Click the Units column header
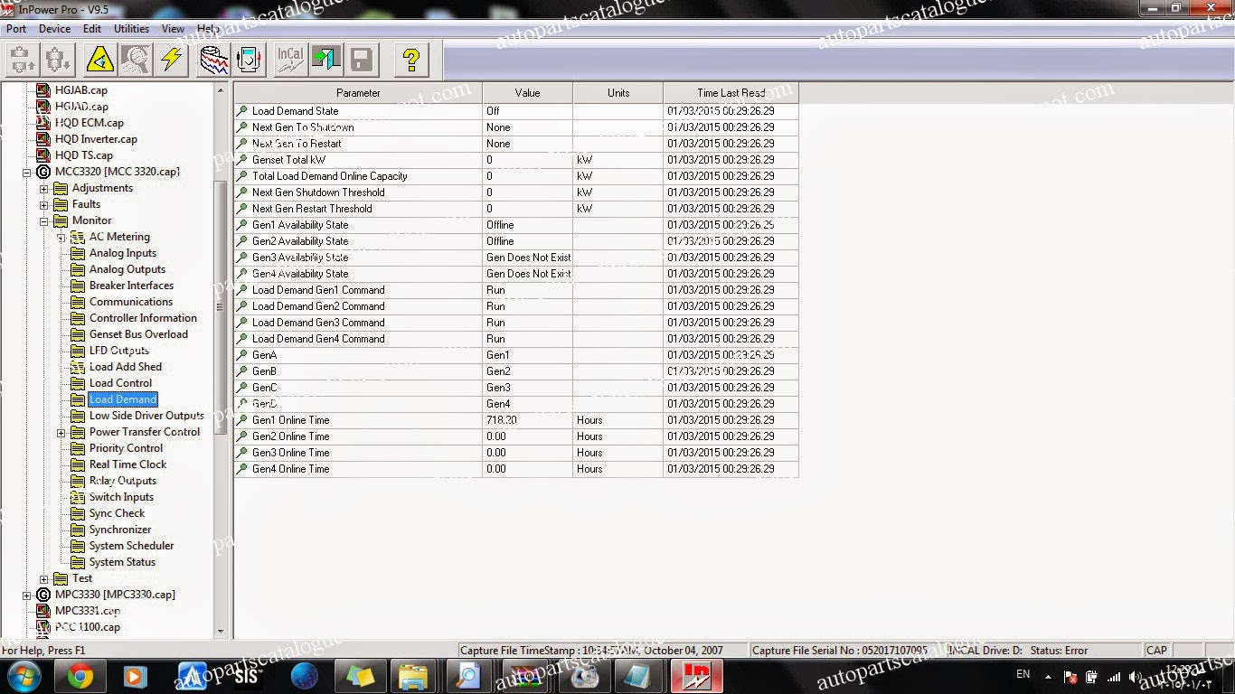This screenshot has height=694, width=1235. pos(617,92)
